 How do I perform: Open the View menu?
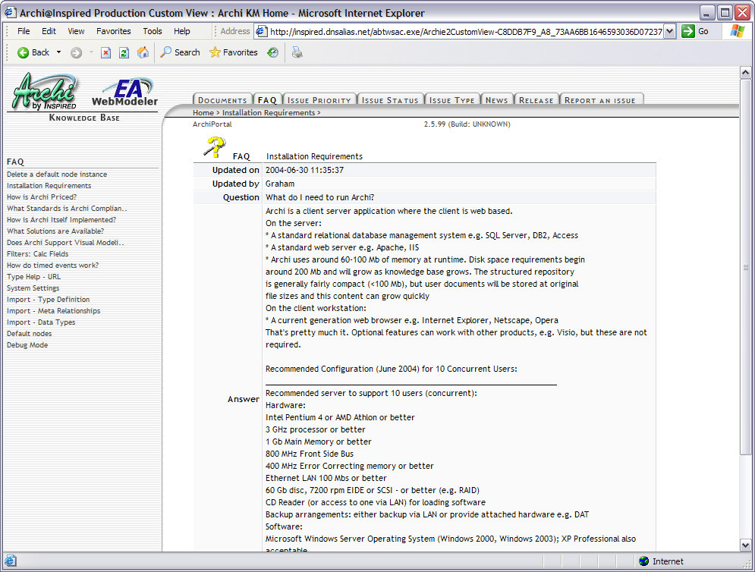point(76,31)
